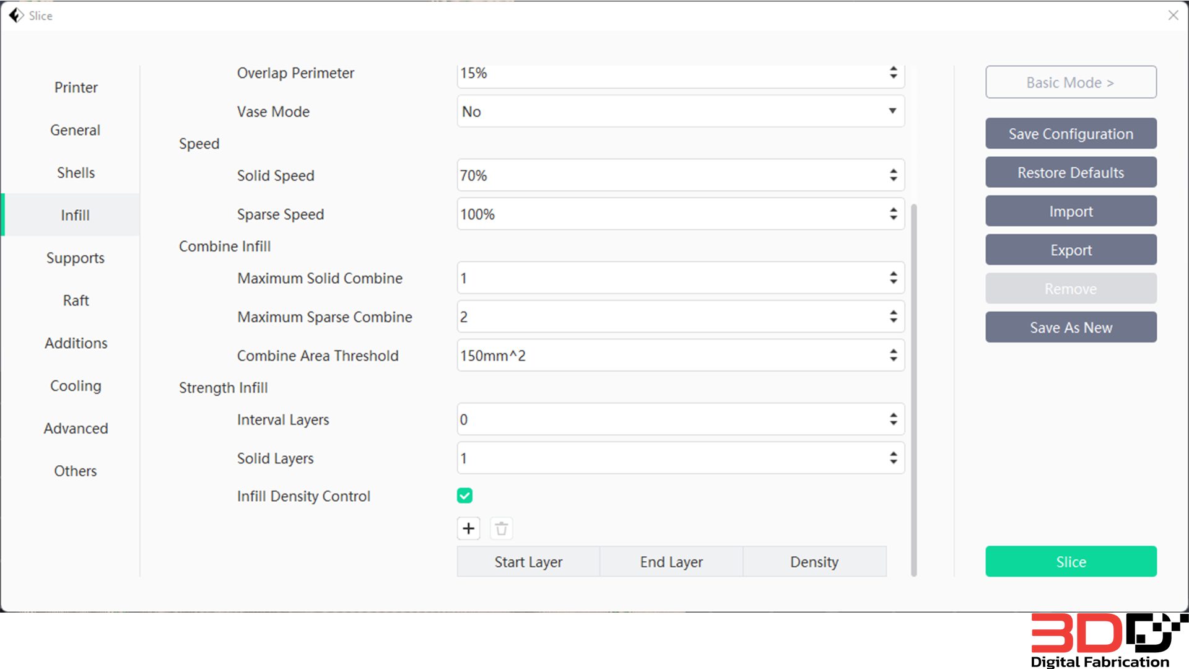Open the Vase Mode dropdown
The image size is (1189, 669).
680,111
